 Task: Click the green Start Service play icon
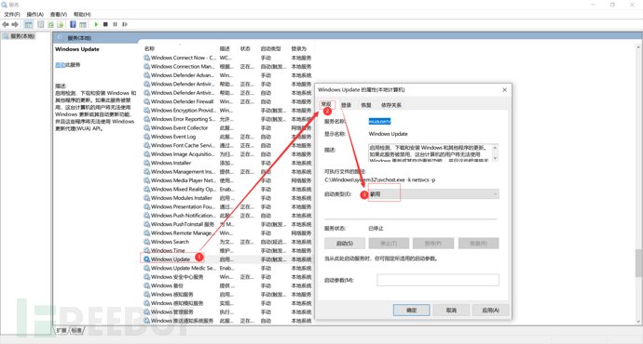(x=96, y=24)
